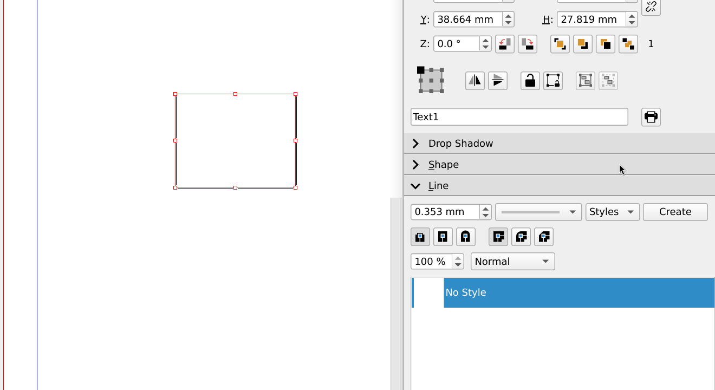
Task: Toggle the lock on the object
Action: [x=530, y=81]
